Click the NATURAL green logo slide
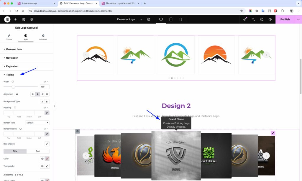This screenshot has width=302, height=181. coord(216,156)
